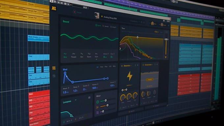This screenshot has width=224, height=126.
Task: Click the envelope release end node
Action: coord(108,78)
